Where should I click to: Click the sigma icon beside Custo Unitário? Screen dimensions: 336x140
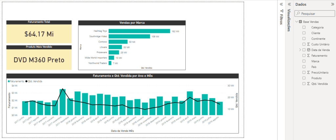pyautogui.click(x=308, y=44)
